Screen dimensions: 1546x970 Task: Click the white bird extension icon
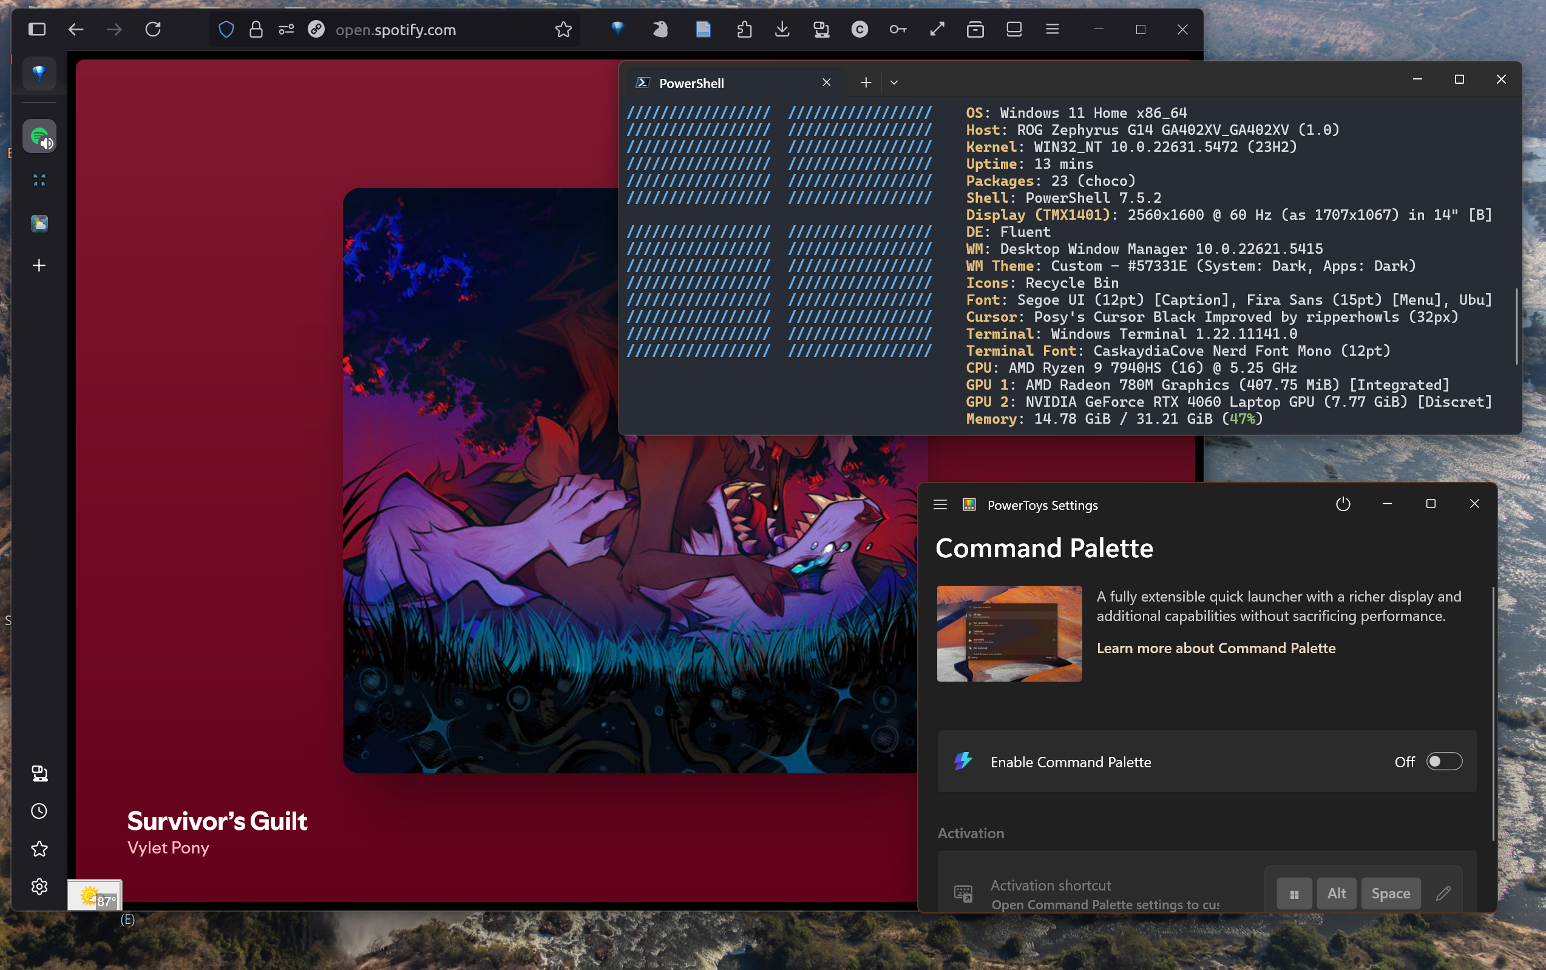pyautogui.click(x=660, y=29)
